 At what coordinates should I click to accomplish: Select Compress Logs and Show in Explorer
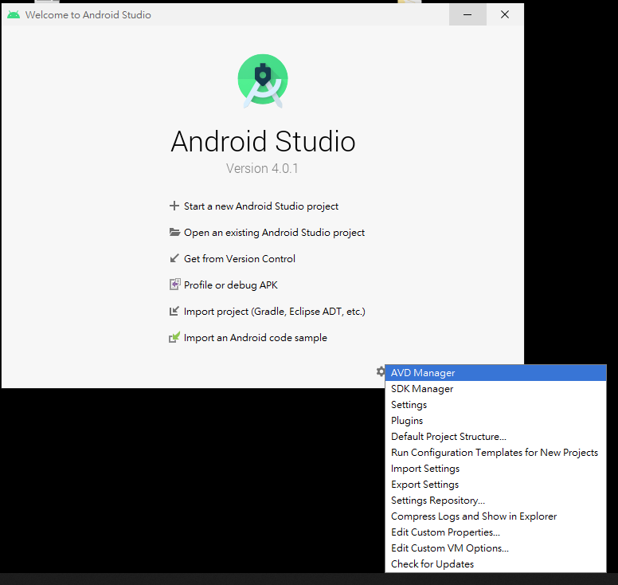[495, 516]
